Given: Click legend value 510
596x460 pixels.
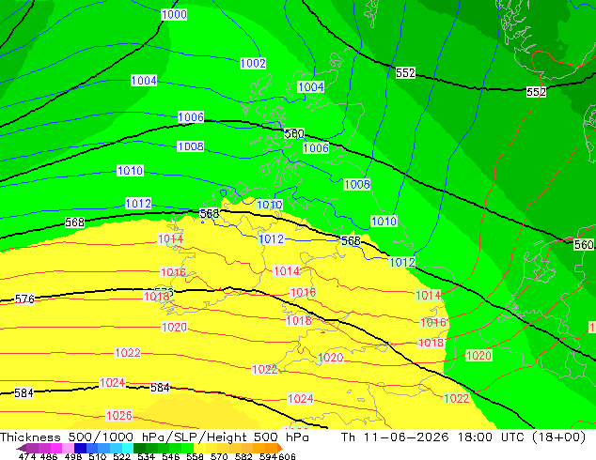Looking at the screenshot, I should (98, 456).
